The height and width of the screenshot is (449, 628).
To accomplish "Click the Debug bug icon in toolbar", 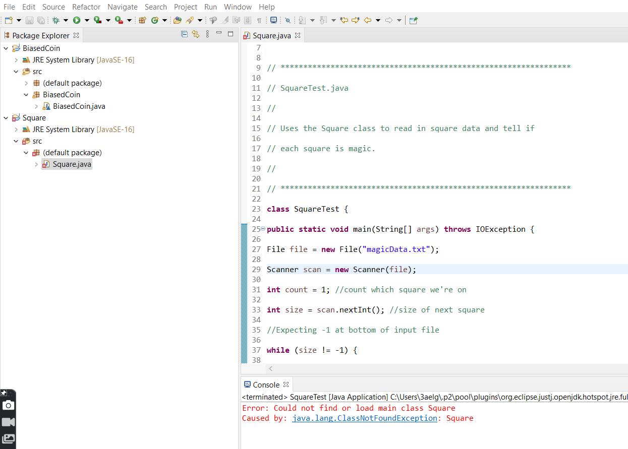I will point(55,20).
